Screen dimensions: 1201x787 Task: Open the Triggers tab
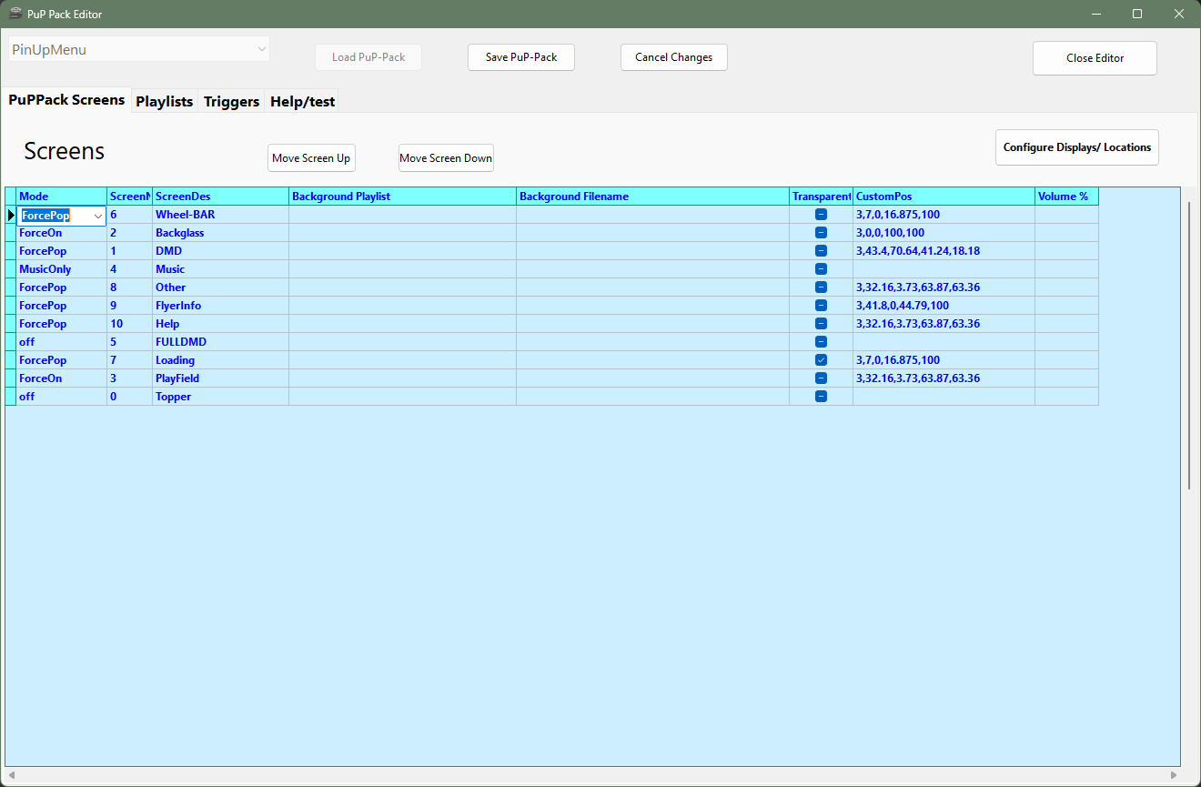click(x=231, y=102)
